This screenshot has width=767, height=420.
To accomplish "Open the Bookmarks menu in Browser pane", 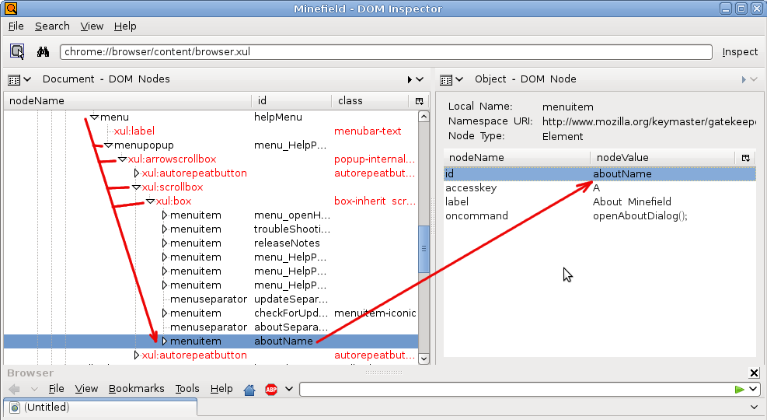I will (x=137, y=389).
